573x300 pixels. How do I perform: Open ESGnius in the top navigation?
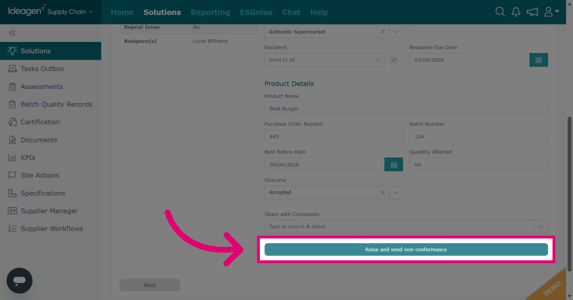pos(256,12)
